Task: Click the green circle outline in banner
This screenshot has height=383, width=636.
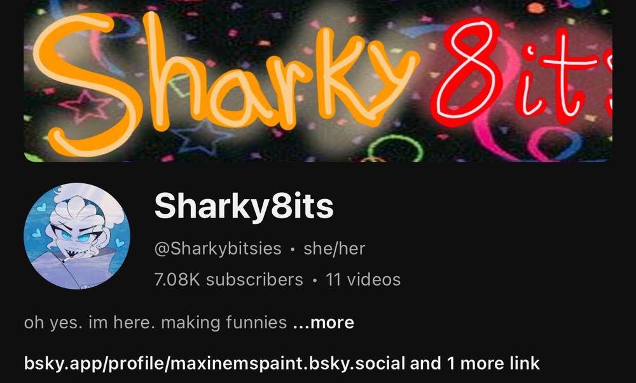Action: click(396, 148)
